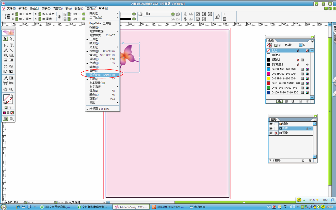Viewport: 336px width, 210px height.
Task: Pick the Scissors tool
Action: point(11,83)
